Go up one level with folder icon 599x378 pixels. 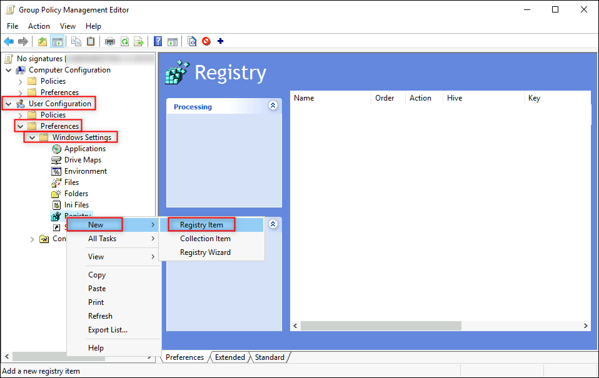pyautogui.click(x=43, y=41)
